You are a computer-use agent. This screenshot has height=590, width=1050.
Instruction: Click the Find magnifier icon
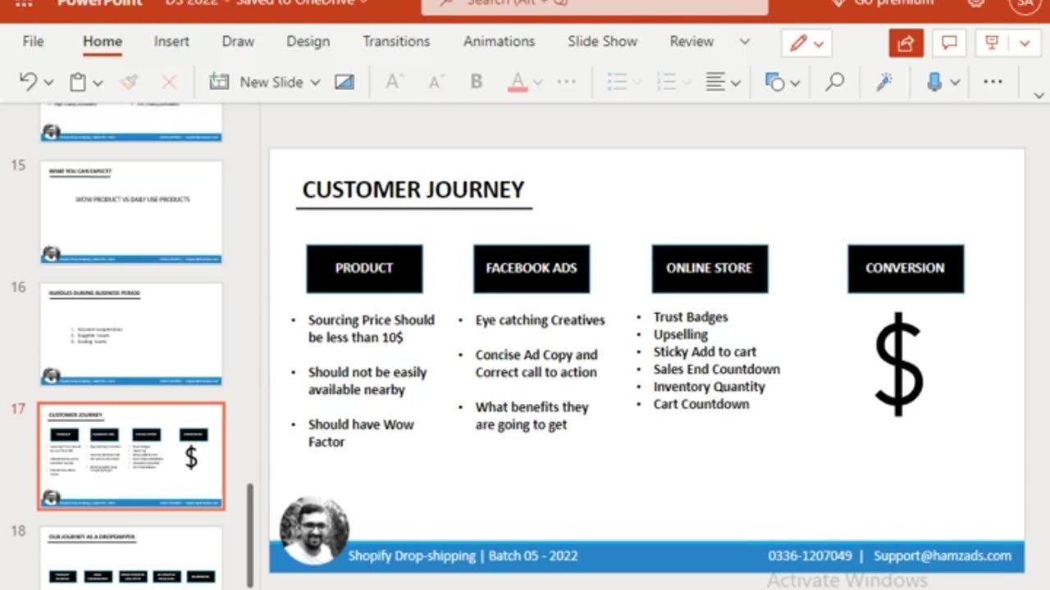(x=835, y=82)
